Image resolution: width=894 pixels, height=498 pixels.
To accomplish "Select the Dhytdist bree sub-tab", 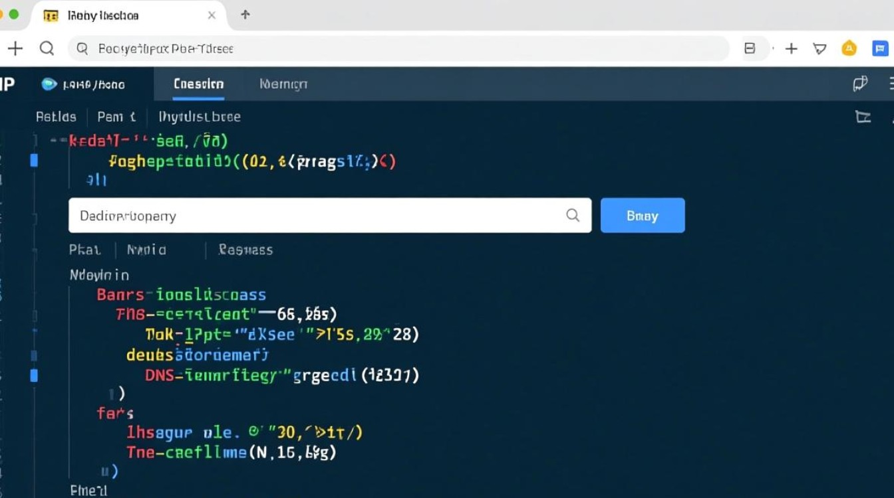I will coord(200,117).
